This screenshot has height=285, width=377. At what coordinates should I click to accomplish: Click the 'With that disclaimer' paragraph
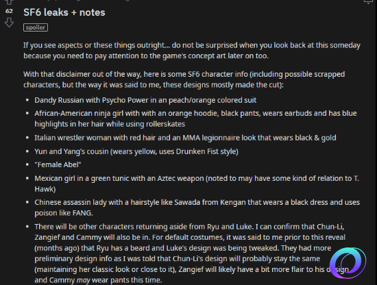tap(184, 79)
